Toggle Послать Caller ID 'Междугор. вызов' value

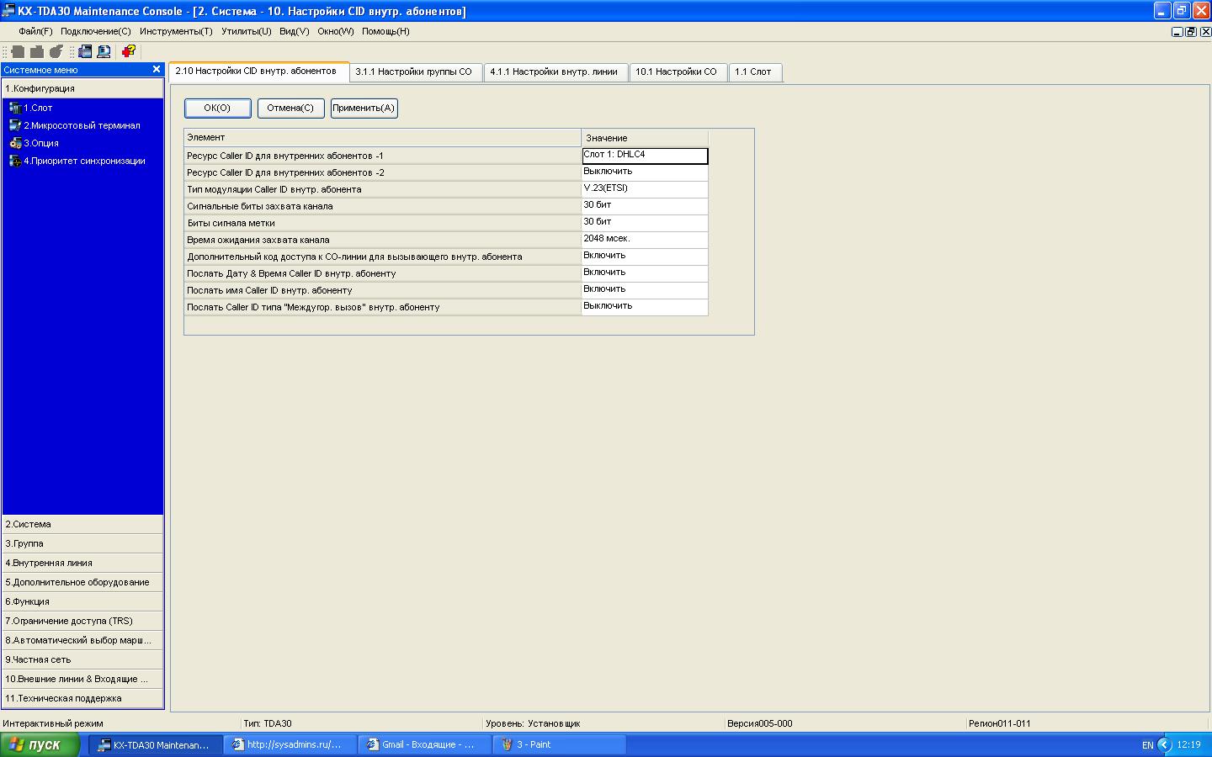coord(645,307)
